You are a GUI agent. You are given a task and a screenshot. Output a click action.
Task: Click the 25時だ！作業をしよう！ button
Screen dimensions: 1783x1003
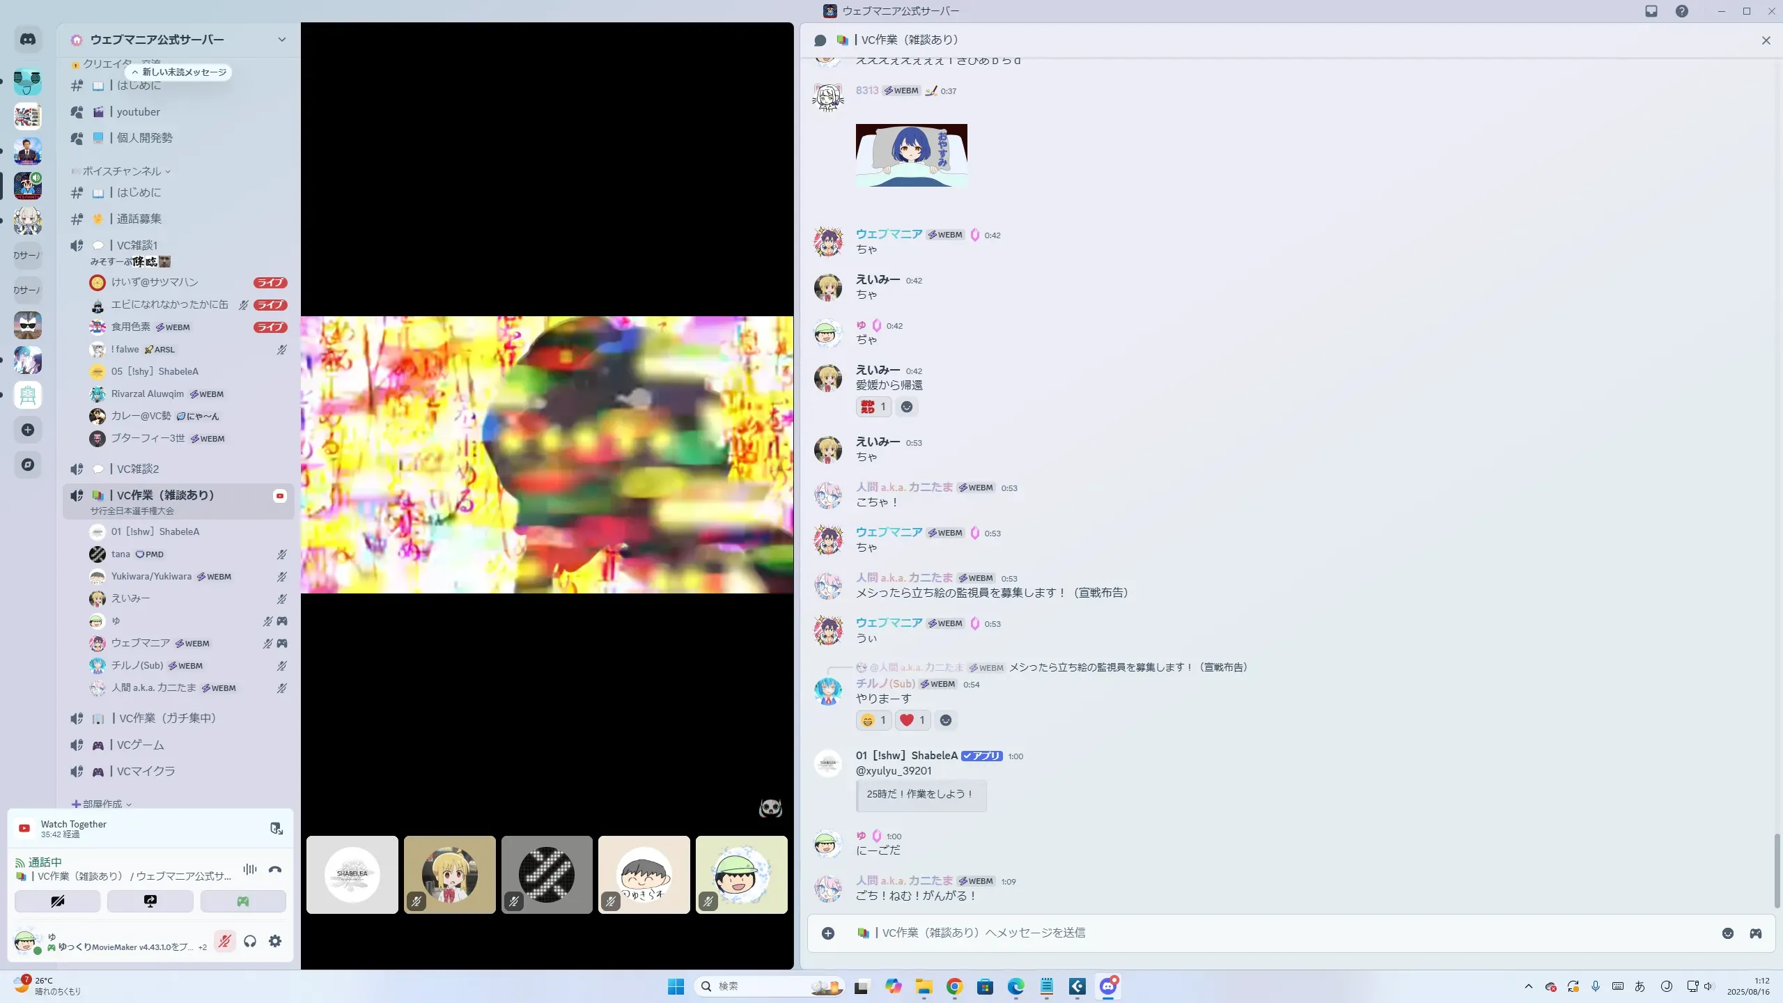920,794
